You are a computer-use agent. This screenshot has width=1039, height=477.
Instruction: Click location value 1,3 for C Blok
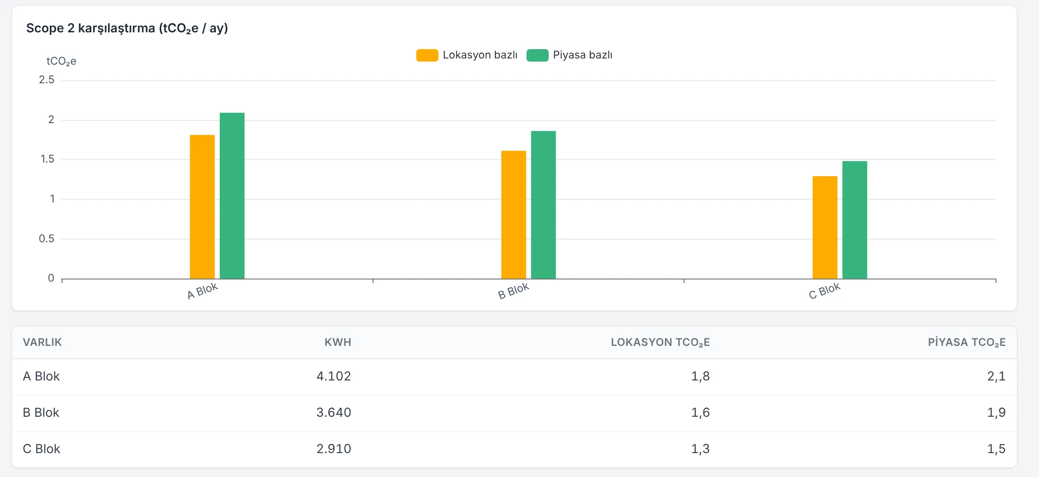pyautogui.click(x=700, y=449)
